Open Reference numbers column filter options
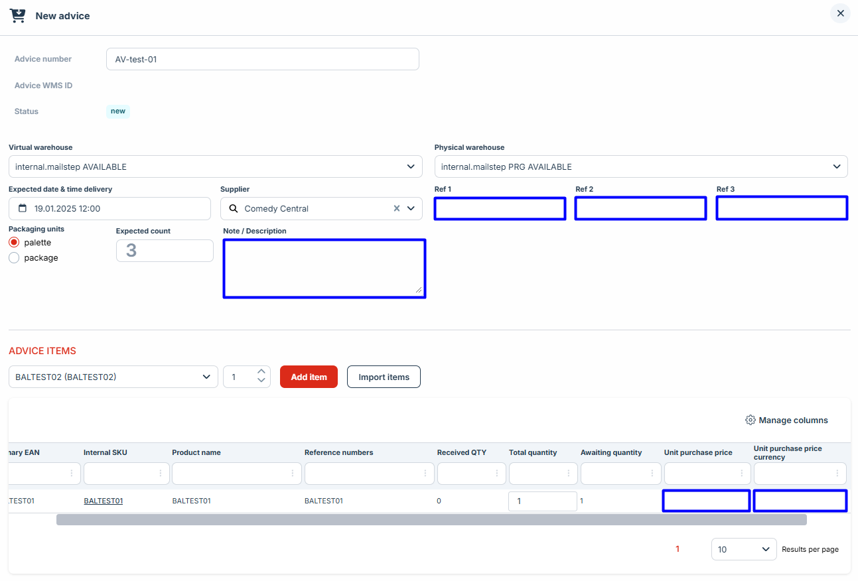Viewport: 858px width, 581px height. coord(425,474)
